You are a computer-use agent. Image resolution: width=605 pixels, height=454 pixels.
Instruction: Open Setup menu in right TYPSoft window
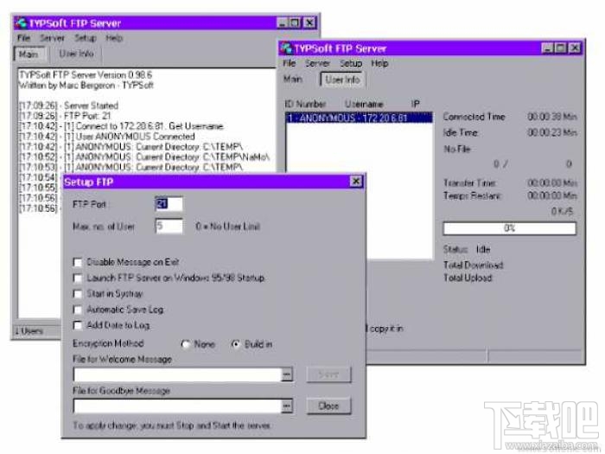tap(351, 63)
